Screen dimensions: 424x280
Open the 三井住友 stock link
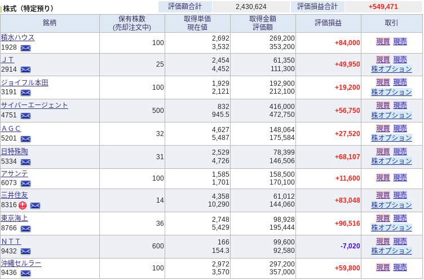pos(14,195)
